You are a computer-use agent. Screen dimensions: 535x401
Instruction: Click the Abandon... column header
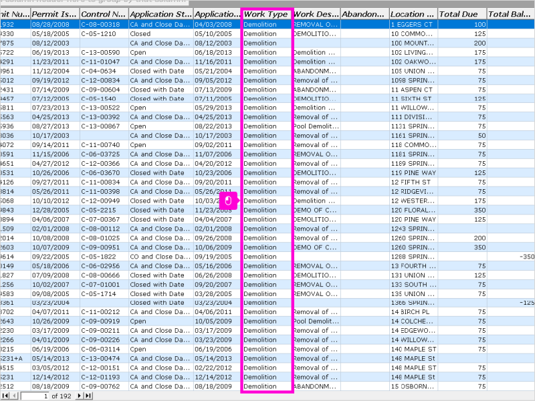pyautogui.click(x=364, y=14)
